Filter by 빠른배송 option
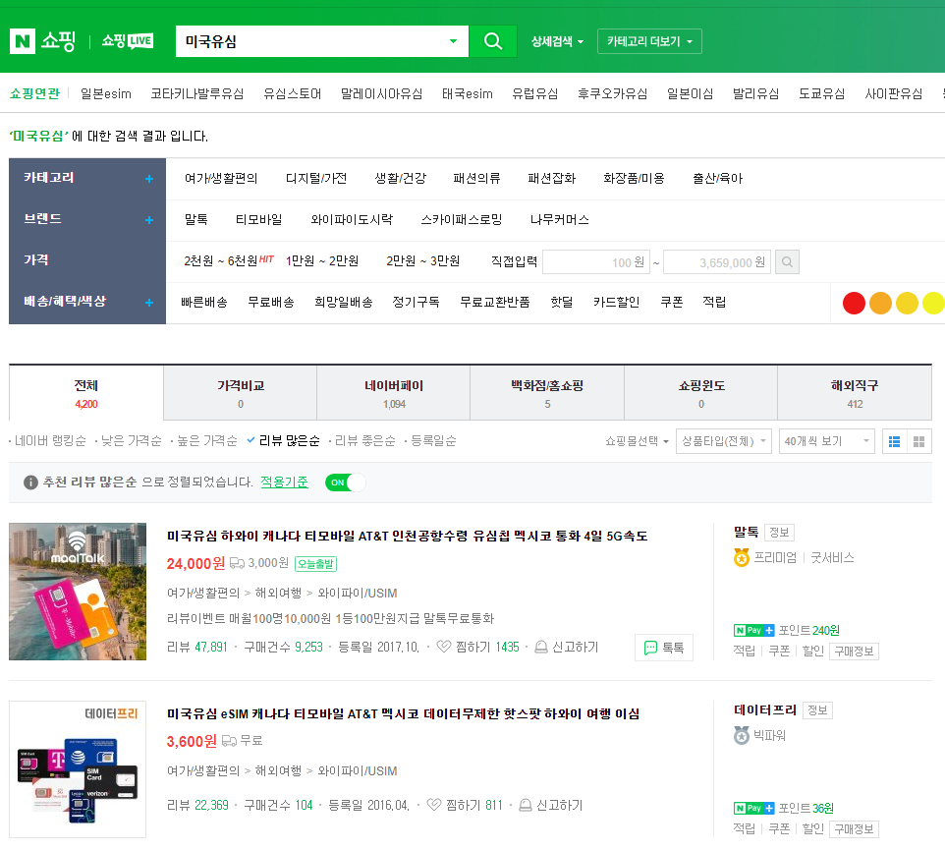The image size is (945, 851). click(204, 302)
